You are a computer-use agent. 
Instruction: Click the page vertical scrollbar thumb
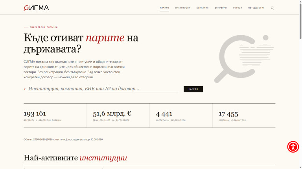click(300, 21)
